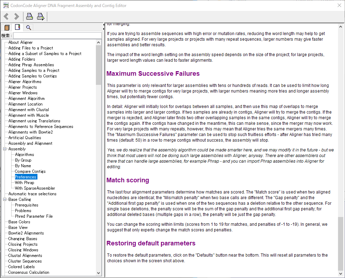
Task: Print the current help page
Action: 29,16
